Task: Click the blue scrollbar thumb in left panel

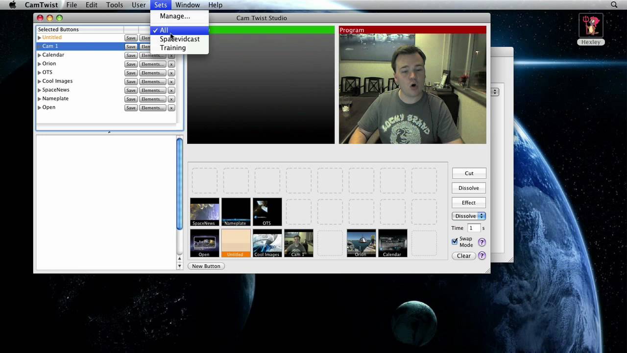Action: (179, 184)
